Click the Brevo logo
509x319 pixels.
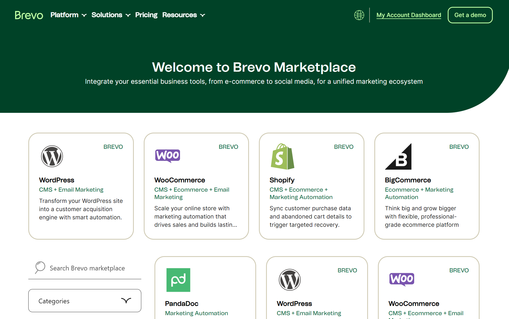29,15
